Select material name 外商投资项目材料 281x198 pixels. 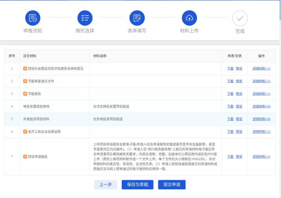coord(37,119)
